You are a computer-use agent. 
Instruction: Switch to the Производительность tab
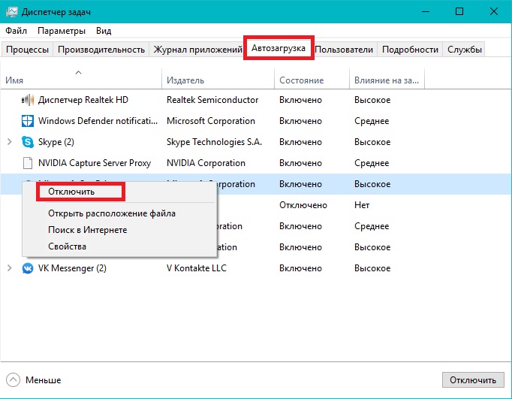click(x=101, y=50)
